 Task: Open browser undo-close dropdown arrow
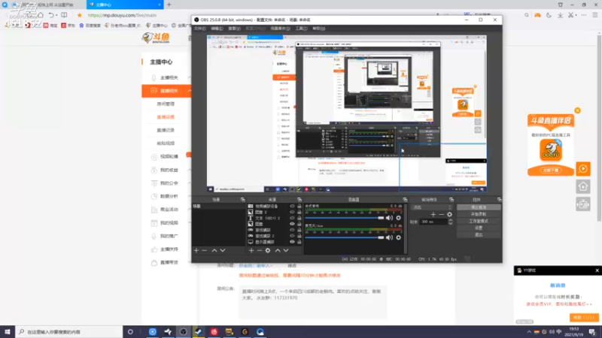(56, 15)
